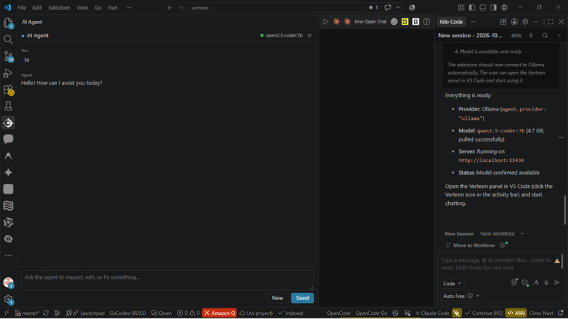Open Kilo Code panel more actions ellipsis
Screen dimensions: 568x319
pyautogui.click(x=536, y=22)
